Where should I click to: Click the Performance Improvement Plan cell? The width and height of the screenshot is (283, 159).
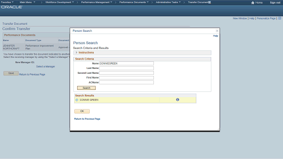[x=39, y=47]
